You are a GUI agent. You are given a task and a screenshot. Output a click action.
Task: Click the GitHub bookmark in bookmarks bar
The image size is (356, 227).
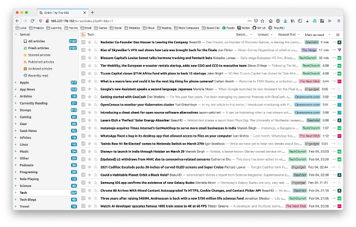[x=258, y=27]
